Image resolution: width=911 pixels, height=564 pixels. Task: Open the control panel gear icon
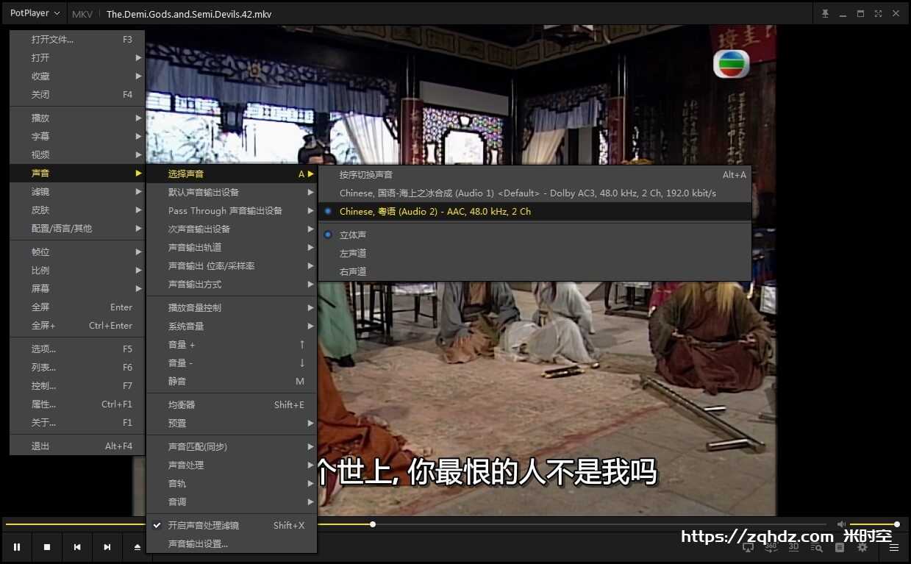[x=862, y=547]
